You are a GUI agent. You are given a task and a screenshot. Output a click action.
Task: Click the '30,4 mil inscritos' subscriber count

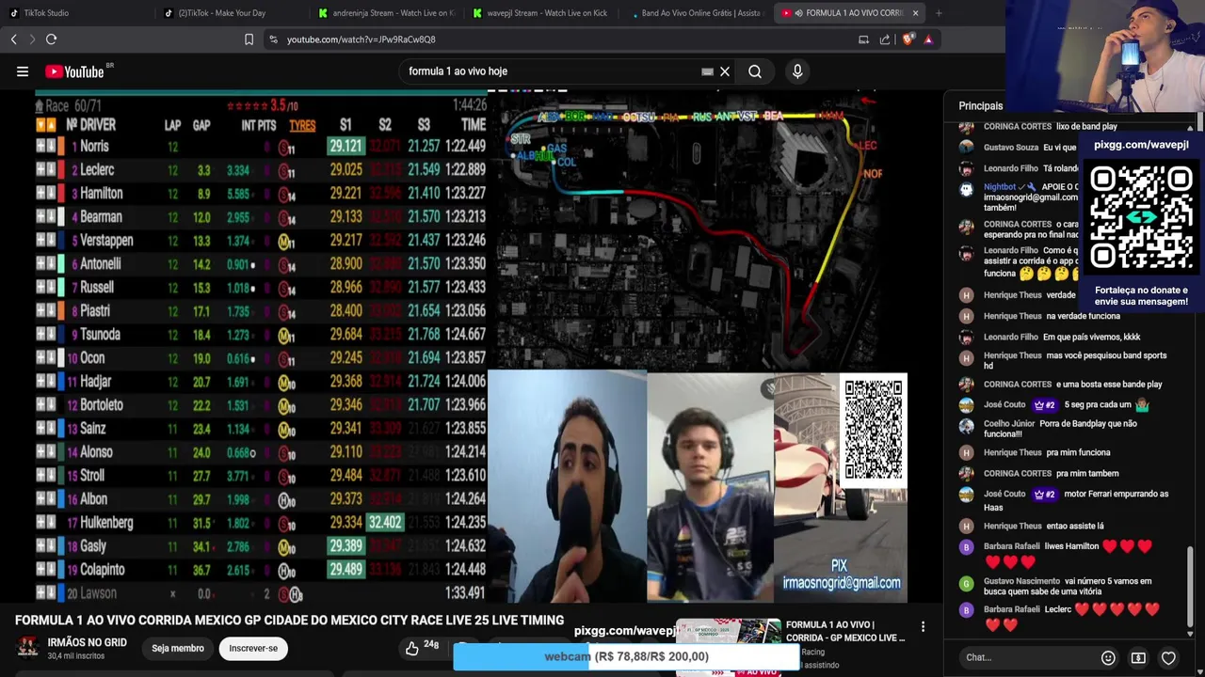click(76, 655)
